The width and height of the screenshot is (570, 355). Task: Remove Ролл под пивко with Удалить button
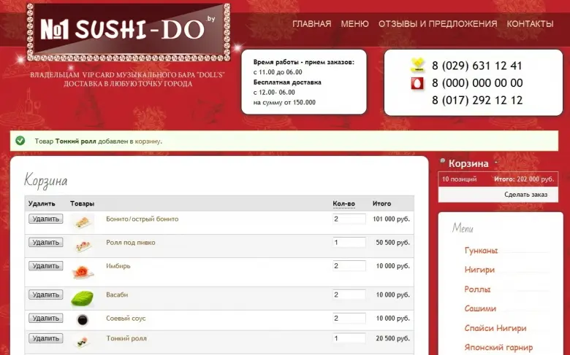click(x=46, y=242)
